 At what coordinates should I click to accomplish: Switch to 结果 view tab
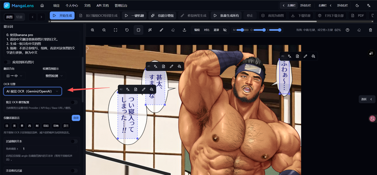pyautogui.click(x=19, y=17)
